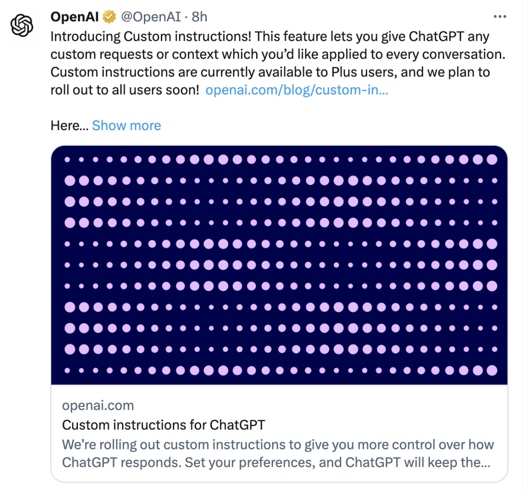523x492 pixels.
Task: Click the OpenAI display name
Action: (x=75, y=16)
